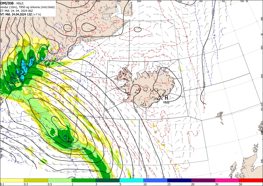Pick the light green 0.5–1 mm legend swatch
The width and height of the screenshot is (263, 186).
pyautogui.click(x=60, y=180)
